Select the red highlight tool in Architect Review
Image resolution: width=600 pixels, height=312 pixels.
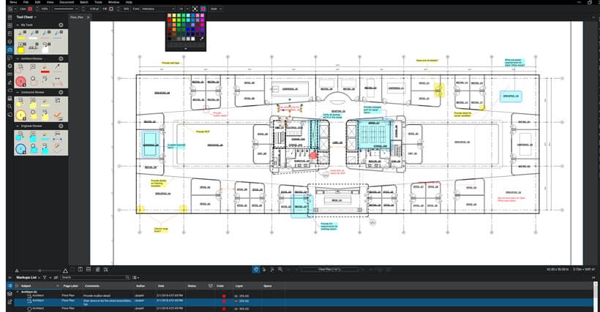(x=45, y=69)
